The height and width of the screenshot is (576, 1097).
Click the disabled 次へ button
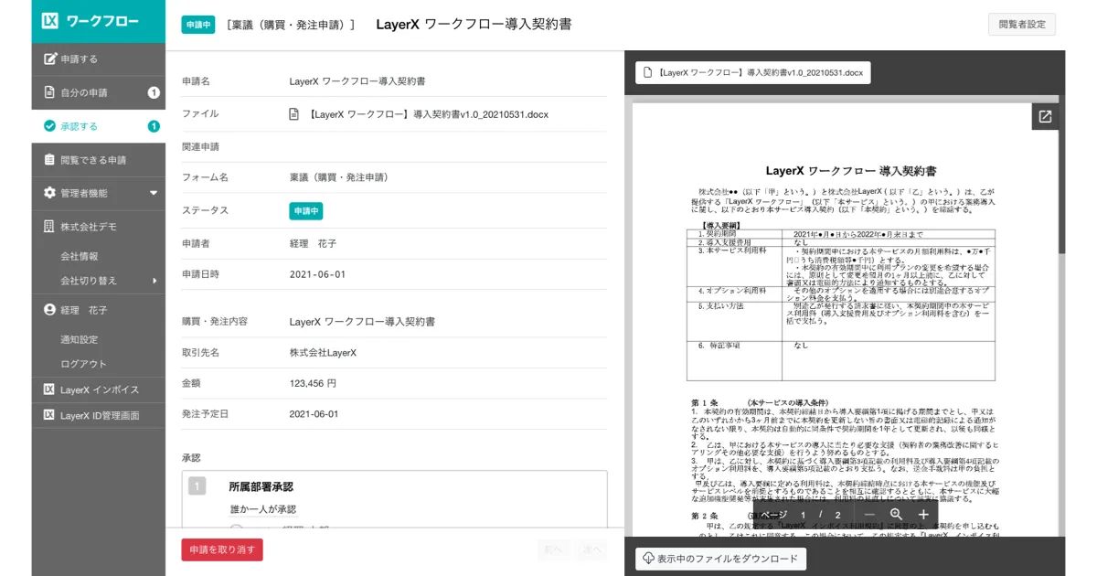point(592,549)
